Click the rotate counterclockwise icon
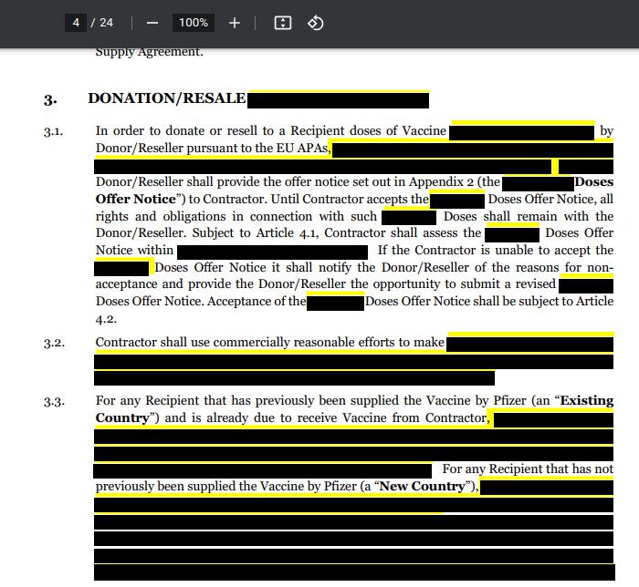Viewport: 639px width, 587px height. [315, 23]
